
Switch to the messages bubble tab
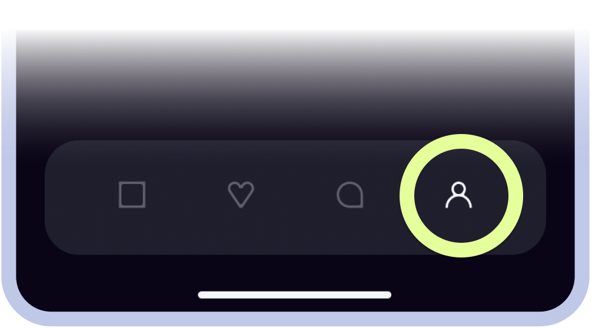[x=350, y=195]
